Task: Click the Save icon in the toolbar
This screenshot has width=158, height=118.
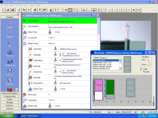Action: point(13,10)
